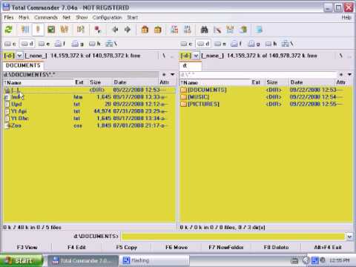Viewport: 356px width, 267px height.
Task: Select drive g in the right drive bar
Action: pos(254,44)
